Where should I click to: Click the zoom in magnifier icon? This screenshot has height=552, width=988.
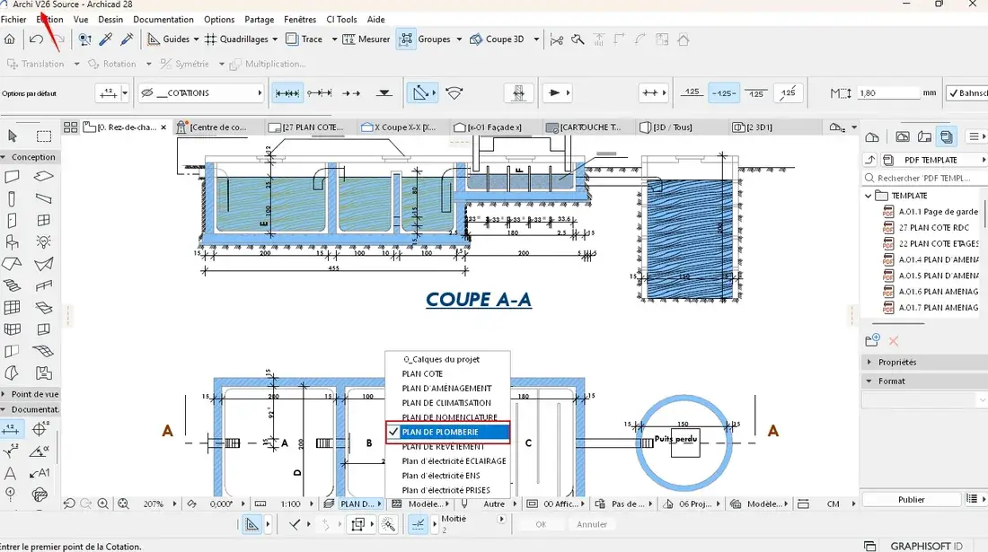102,504
